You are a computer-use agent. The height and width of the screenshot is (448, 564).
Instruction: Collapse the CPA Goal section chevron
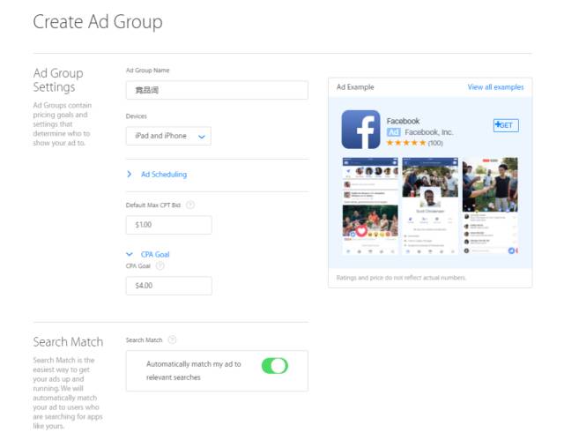pyautogui.click(x=130, y=254)
